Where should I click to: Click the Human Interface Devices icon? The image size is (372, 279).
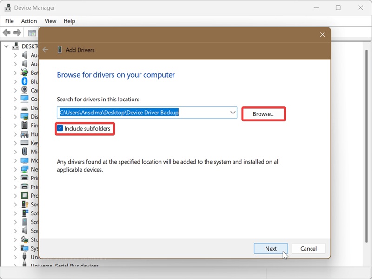click(25, 134)
